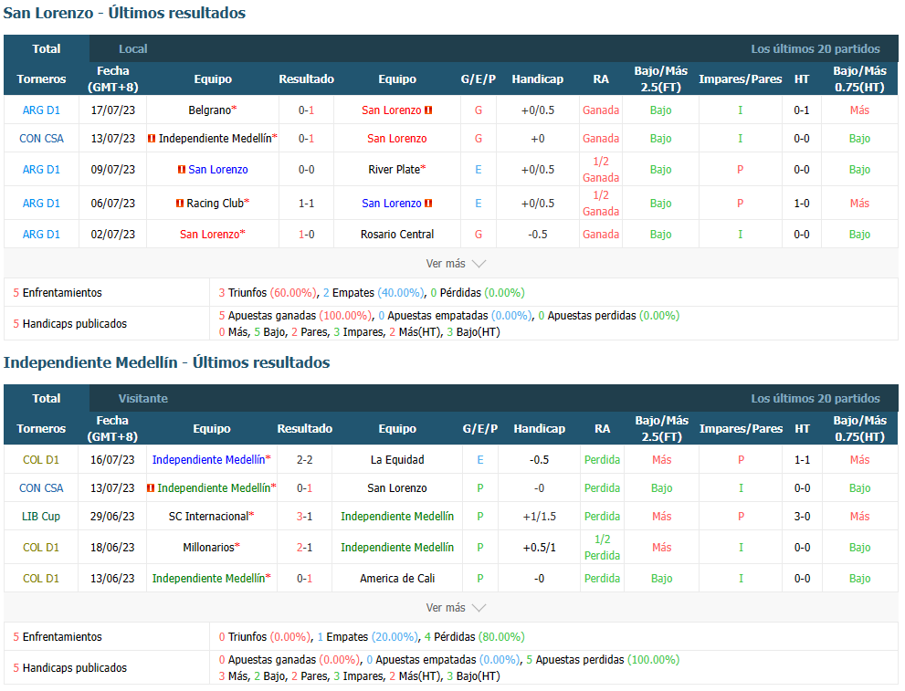This screenshot has height=691, width=905.
Task: Open COL D1 link on the 18/06/23 row
Action: (41, 548)
